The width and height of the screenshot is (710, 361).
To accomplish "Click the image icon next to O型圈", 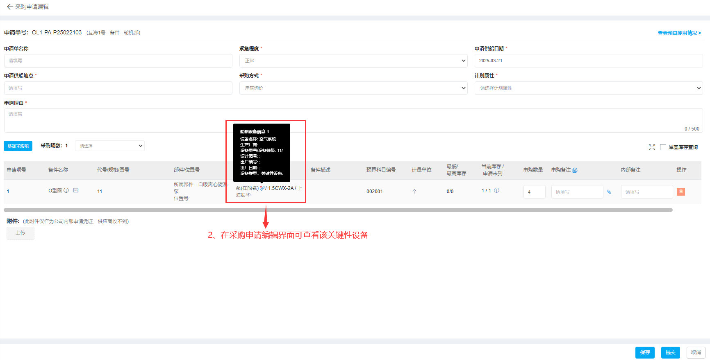I will (x=76, y=190).
